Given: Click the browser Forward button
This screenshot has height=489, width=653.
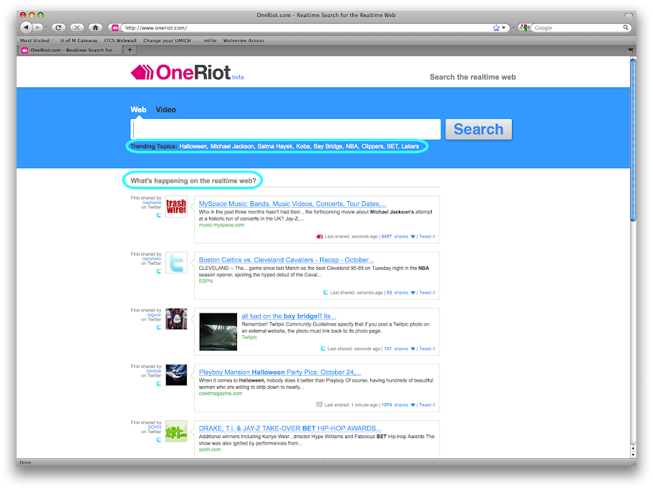Looking at the screenshot, I should pyautogui.click(x=37, y=27).
